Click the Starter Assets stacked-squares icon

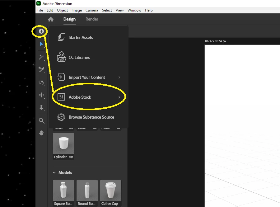coord(61,37)
